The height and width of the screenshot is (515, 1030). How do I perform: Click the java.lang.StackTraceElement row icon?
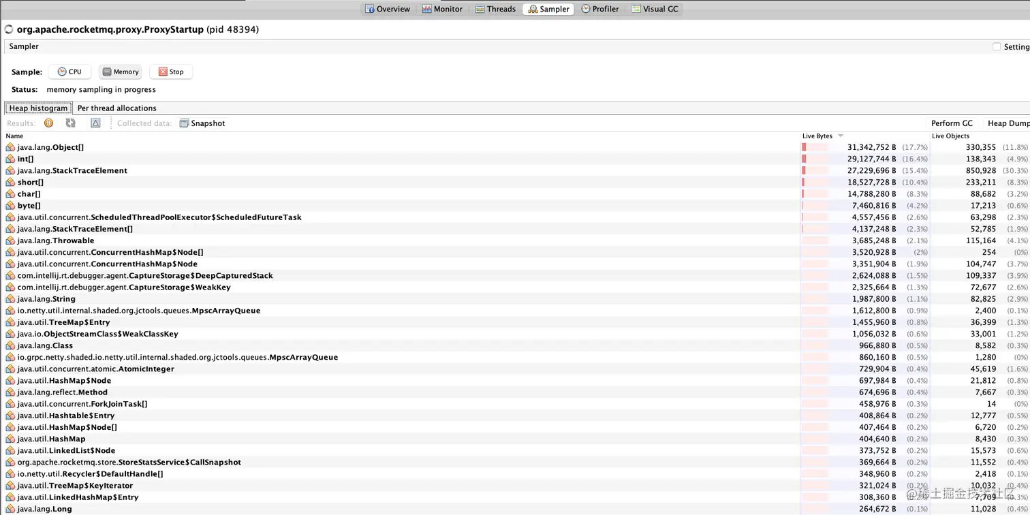(x=10, y=170)
